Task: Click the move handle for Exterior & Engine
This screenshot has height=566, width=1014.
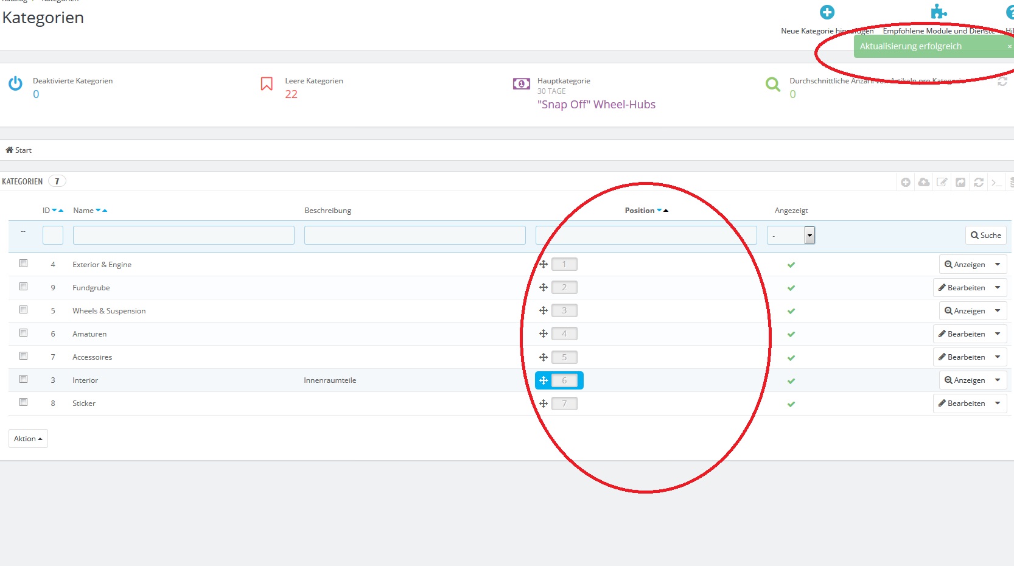Action: 544,264
